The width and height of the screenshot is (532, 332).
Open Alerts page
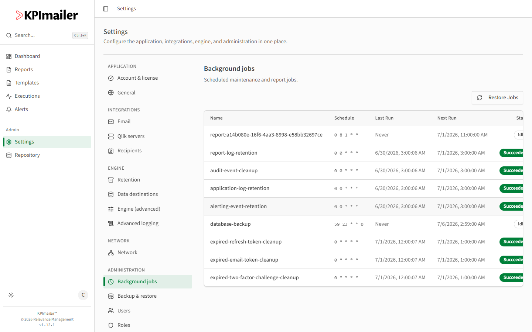(47, 110)
